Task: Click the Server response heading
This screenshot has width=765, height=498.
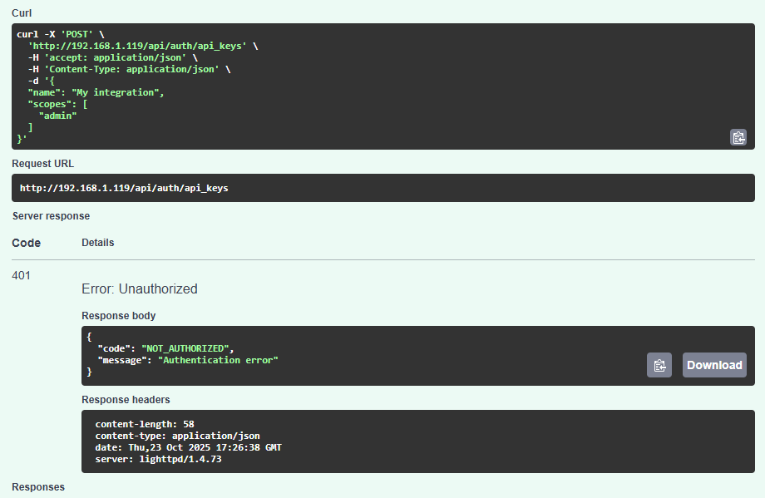Action: point(51,216)
